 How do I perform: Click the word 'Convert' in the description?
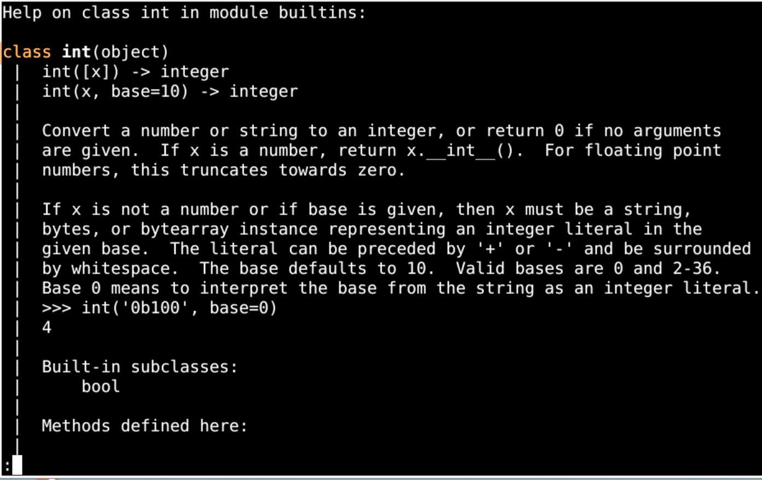tap(76, 131)
